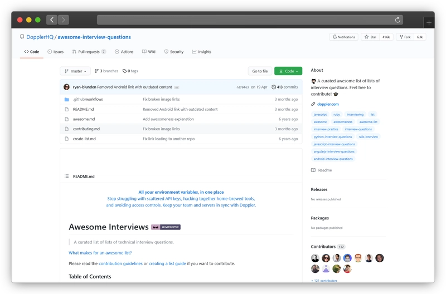Select the angularjs-interview-questions topic tag
Viewport: 446px width, 294px height.
pos(334,151)
